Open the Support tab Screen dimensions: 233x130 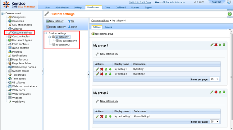pyautogui.click(x=148, y=7)
